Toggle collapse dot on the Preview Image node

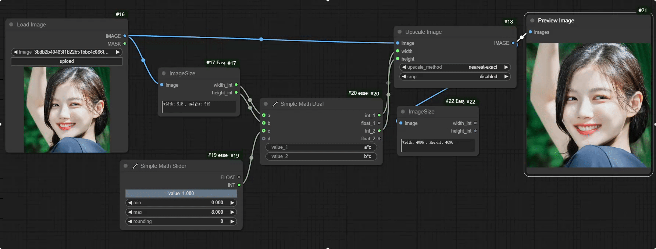coord(532,21)
